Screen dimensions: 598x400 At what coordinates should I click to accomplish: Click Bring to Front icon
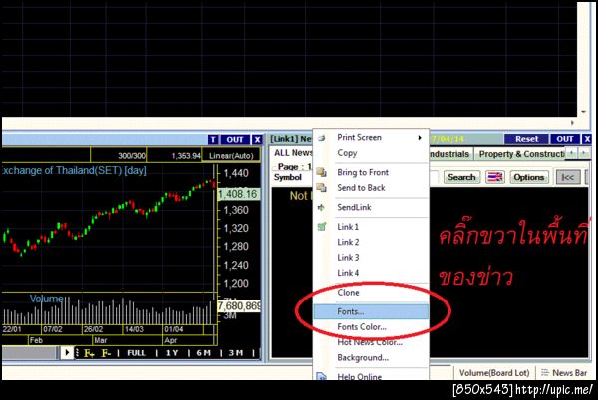pos(322,172)
